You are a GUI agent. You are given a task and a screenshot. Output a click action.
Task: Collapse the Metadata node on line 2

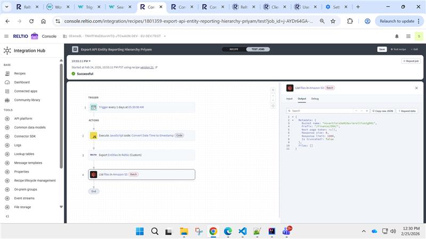point(293,120)
